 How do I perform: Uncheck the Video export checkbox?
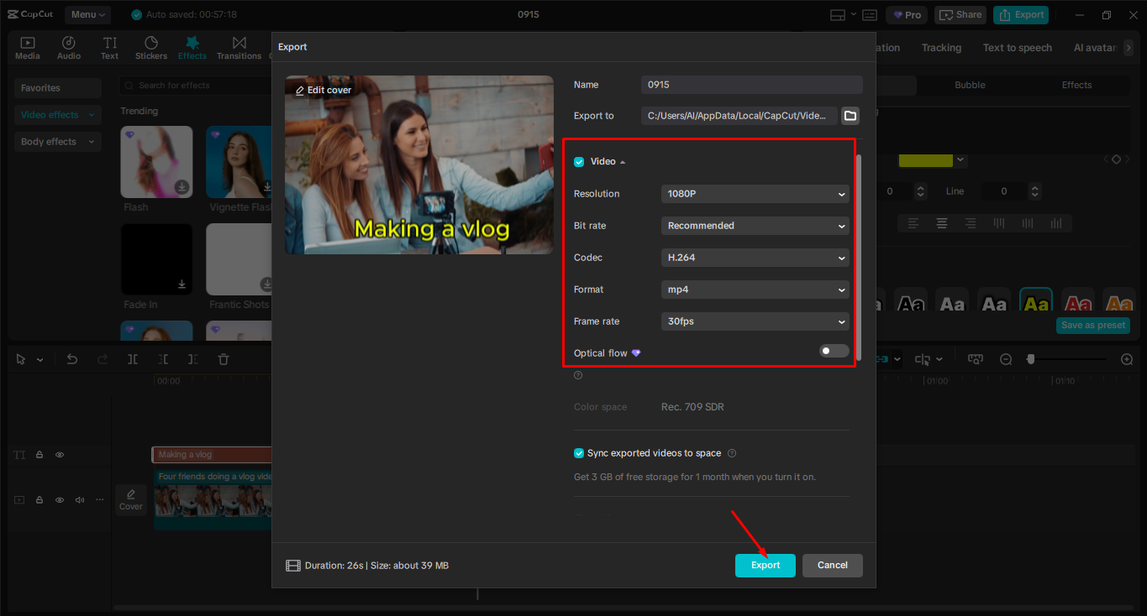(579, 161)
